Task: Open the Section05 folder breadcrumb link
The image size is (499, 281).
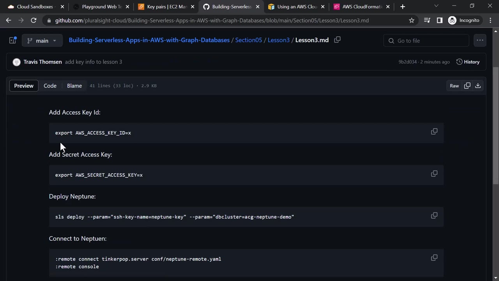Action: [248, 40]
